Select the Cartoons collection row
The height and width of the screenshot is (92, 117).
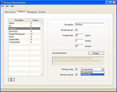click(x=24, y=29)
